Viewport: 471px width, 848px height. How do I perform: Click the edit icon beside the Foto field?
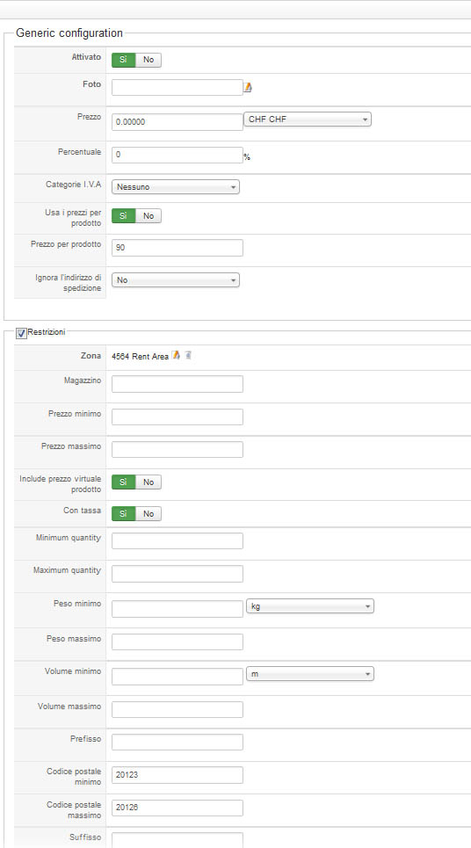coord(248,87)
